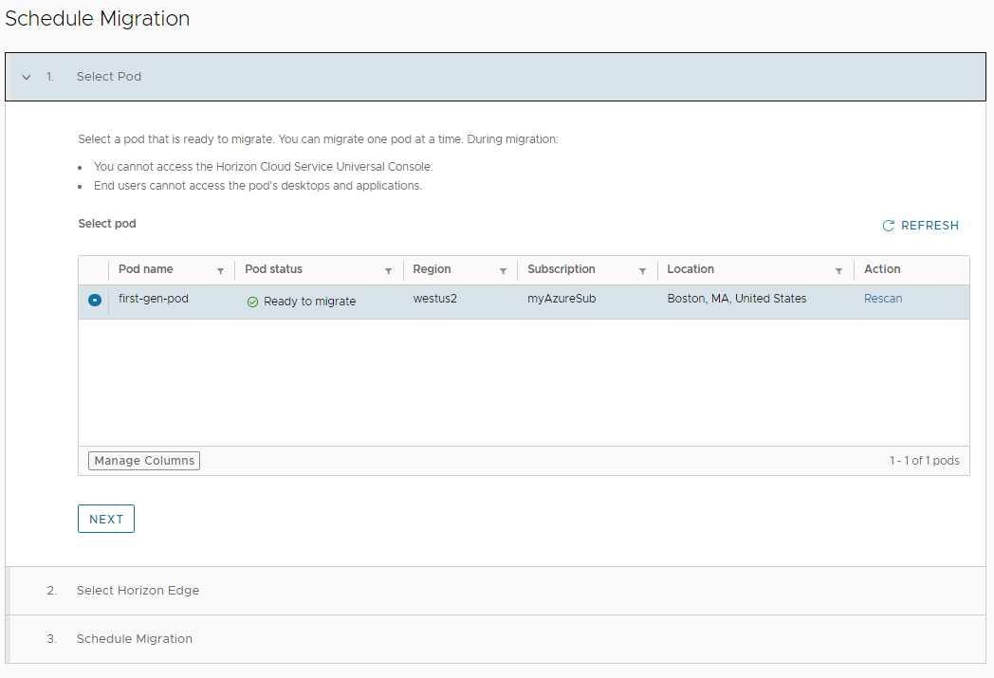The width and height of the screenshot is (994, 678).
Task: Collapse the Select Pod step chevron
Action: (26, 77)
